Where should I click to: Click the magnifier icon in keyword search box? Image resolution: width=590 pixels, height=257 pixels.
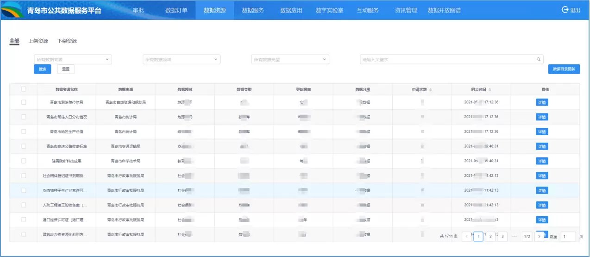[539, 59]
